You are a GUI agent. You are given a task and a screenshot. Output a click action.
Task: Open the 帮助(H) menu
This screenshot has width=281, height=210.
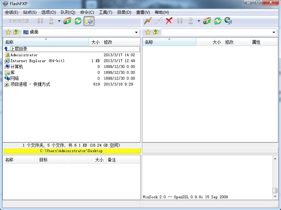[162, 12]
